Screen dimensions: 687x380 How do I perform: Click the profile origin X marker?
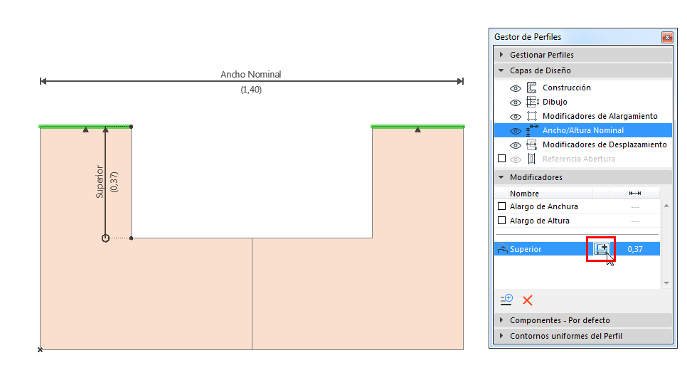(x=40, y=350)
